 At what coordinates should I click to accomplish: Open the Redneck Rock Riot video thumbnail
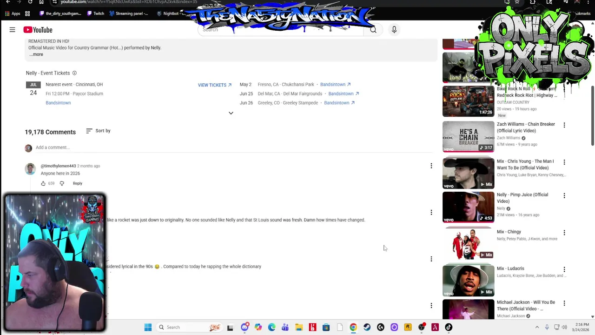468,101
